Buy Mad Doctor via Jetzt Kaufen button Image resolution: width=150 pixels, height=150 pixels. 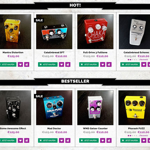pyautogui.click(x=48, y=140)
